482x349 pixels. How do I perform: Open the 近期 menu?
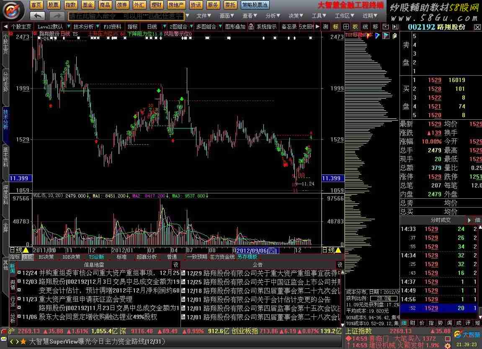370,15
